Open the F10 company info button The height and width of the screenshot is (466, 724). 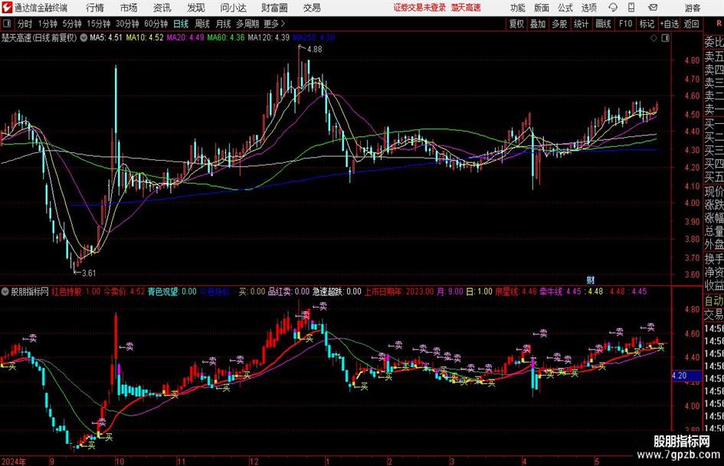(x=625, y=24)
